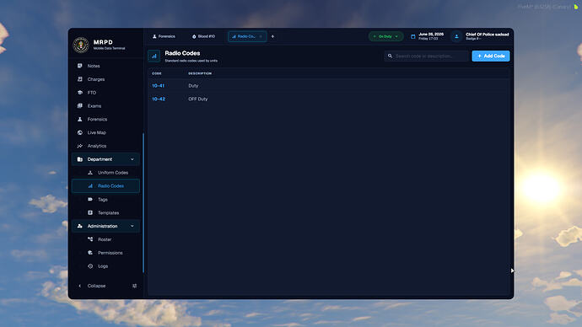Switch to the Forensics tab
Screen dimensions: 582x327
tap(164, 36)
